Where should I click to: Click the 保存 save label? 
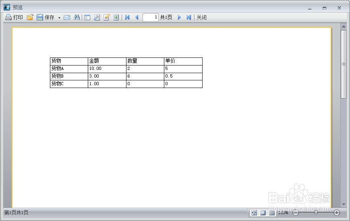point(49,17)
